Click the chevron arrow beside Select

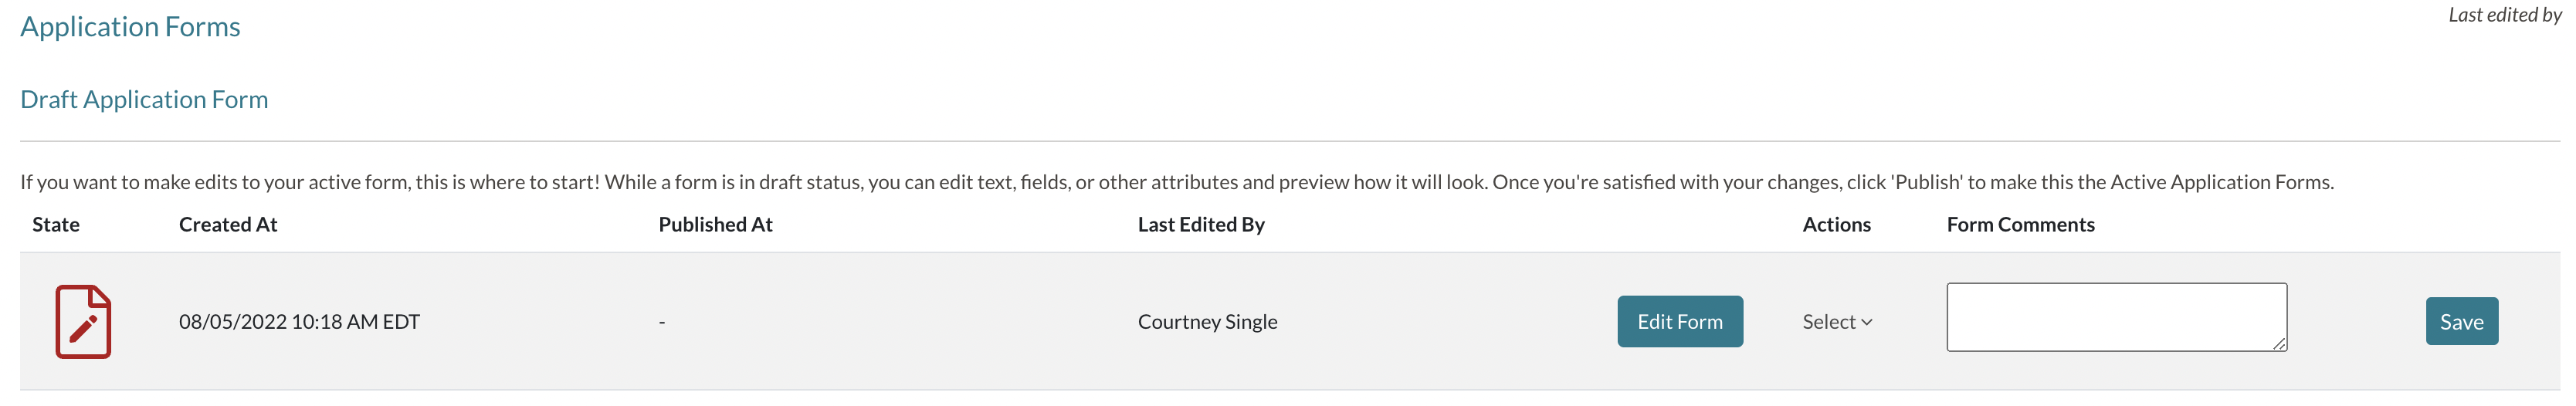click(x=1866, y=322)
